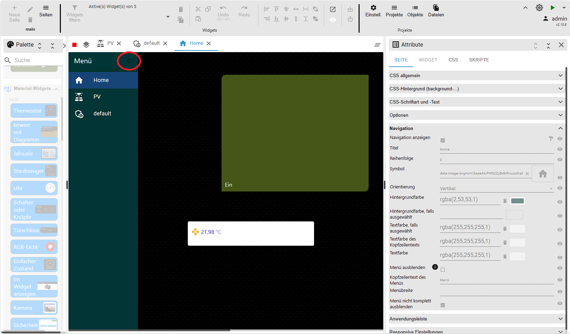Click the pencil edit page icon
The height and width of the screenshot is (334, 570).
(30, 9)
